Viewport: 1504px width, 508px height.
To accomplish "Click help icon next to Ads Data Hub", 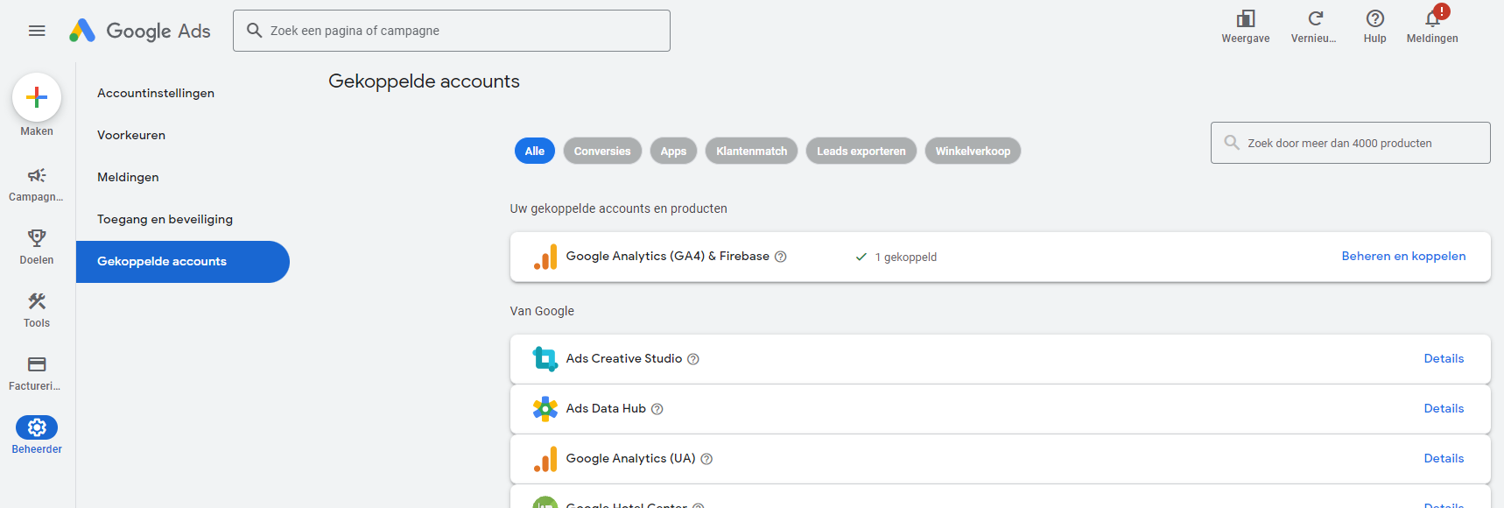I will (x=657, y=409).
